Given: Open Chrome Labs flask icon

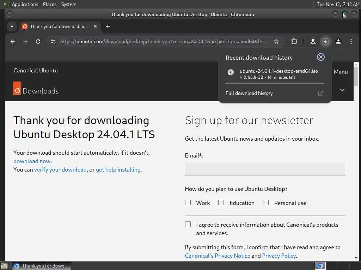Looking at the screenshot, I should [313, 41].
